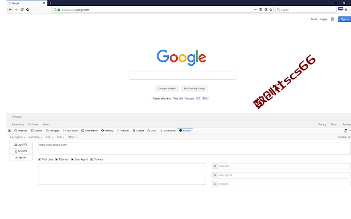The image size is (351, 219).
Task: Close the Google browser tab
Action: (x=44, y=3)
